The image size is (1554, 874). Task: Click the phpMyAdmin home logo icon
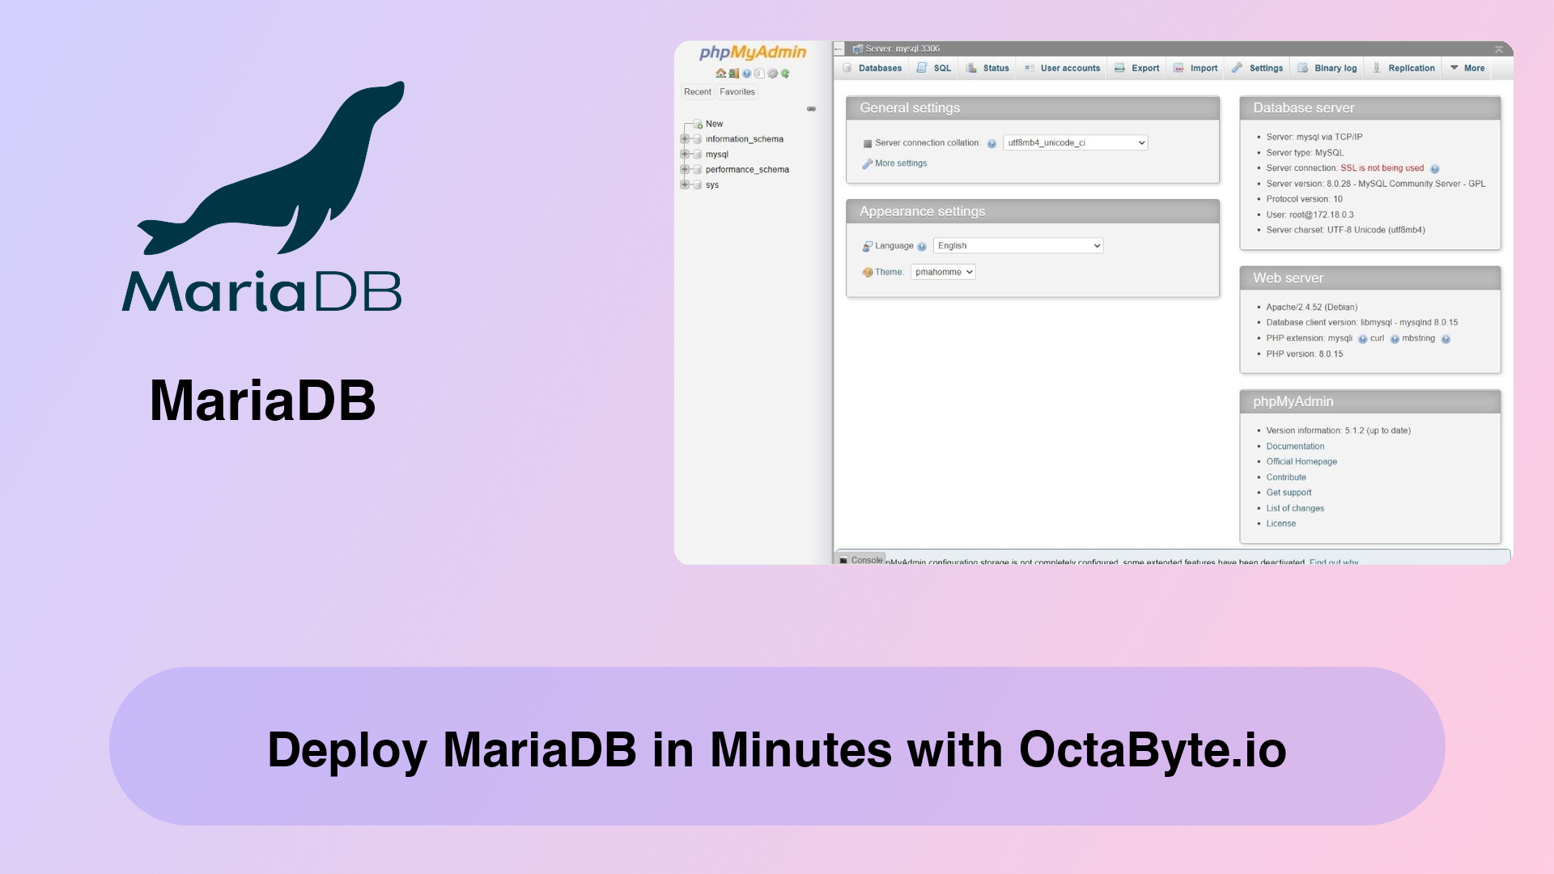pyautogui.click(x=720, y=73)
